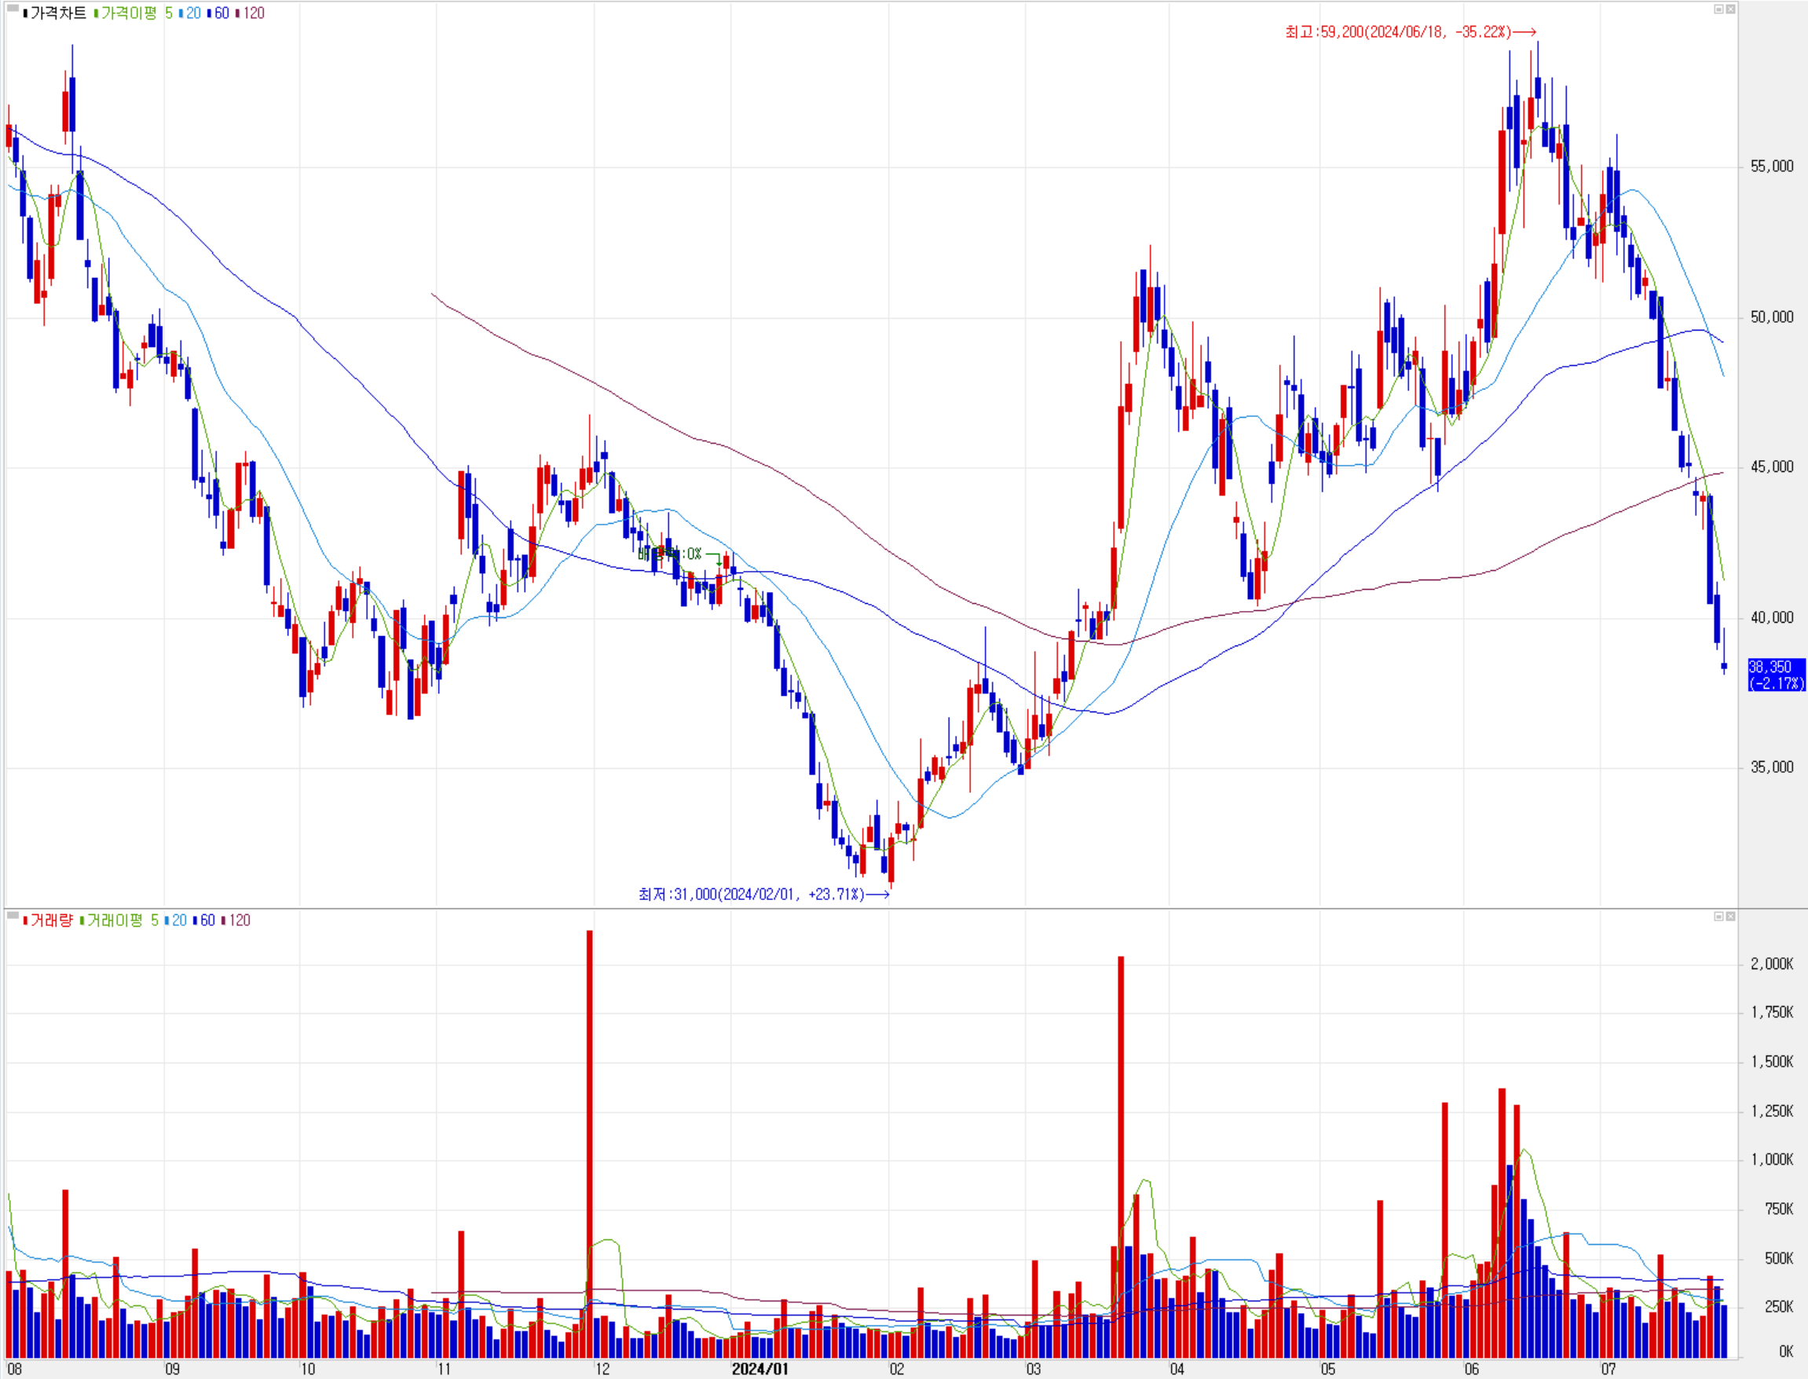1808x1379 pixels.
Task: Click the current price 38,350 tag
Action: tap(1776, 675)
